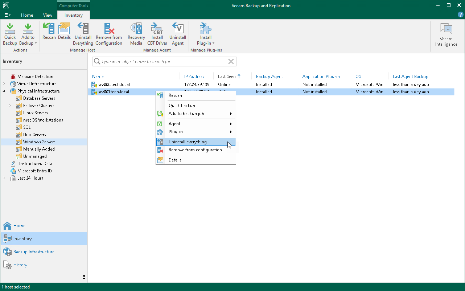This screenshot has width=465, height=291.
Task: Select the Rescan icon under Manage Host
Action: pyautogui.click(x=49, y=33)
